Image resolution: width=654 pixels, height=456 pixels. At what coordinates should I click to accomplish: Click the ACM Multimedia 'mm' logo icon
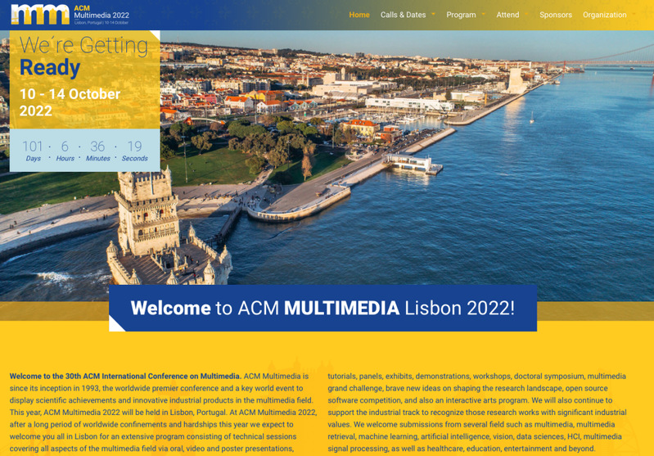click(x=40, y=14)
